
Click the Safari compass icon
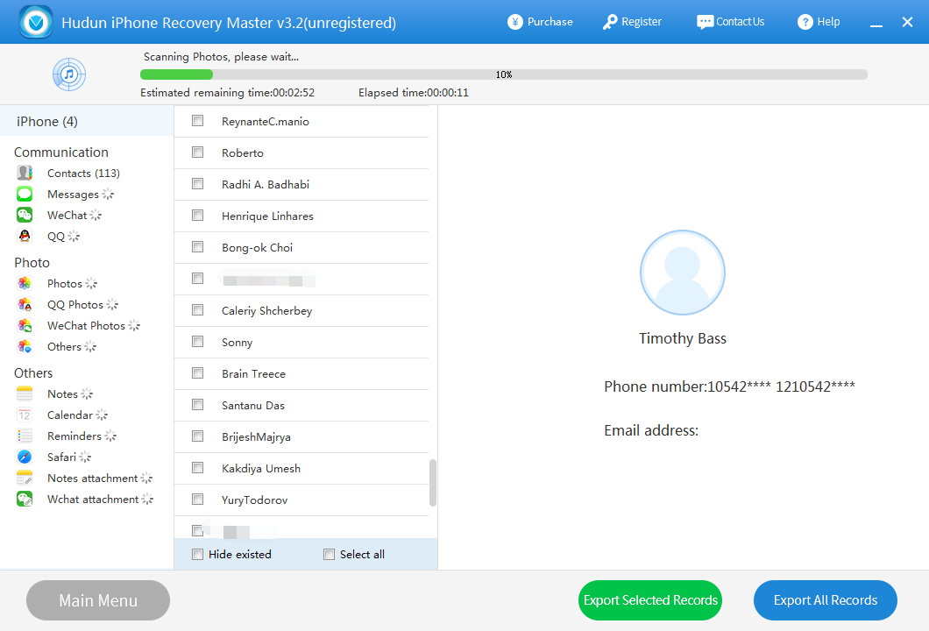coord(25,457)
